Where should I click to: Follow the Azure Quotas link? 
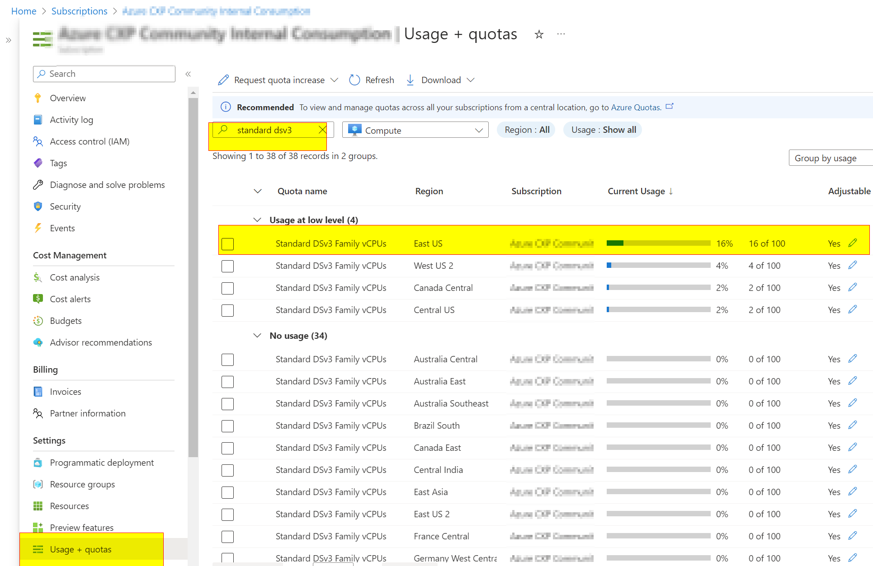click(x=636, y=108)
